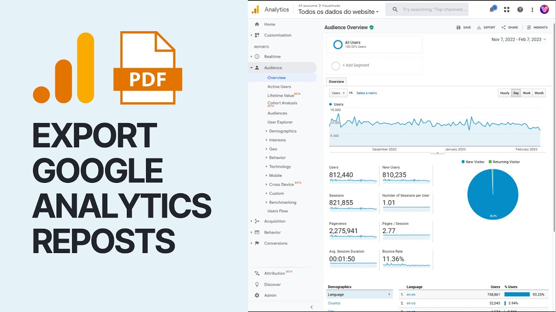The width and height of the screenshot is (556, 312).
Task: Open INSIGHTS panel
Action: (x=537, y=27)
